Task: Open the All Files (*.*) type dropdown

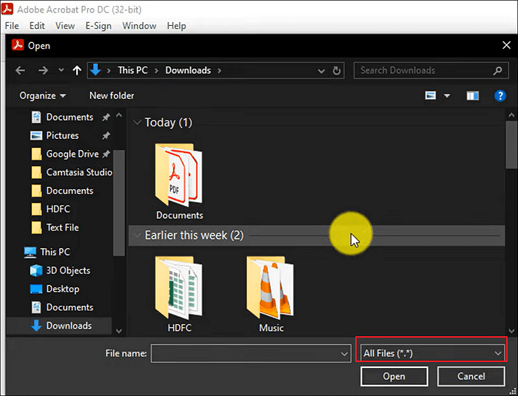Action: [432, 353]
